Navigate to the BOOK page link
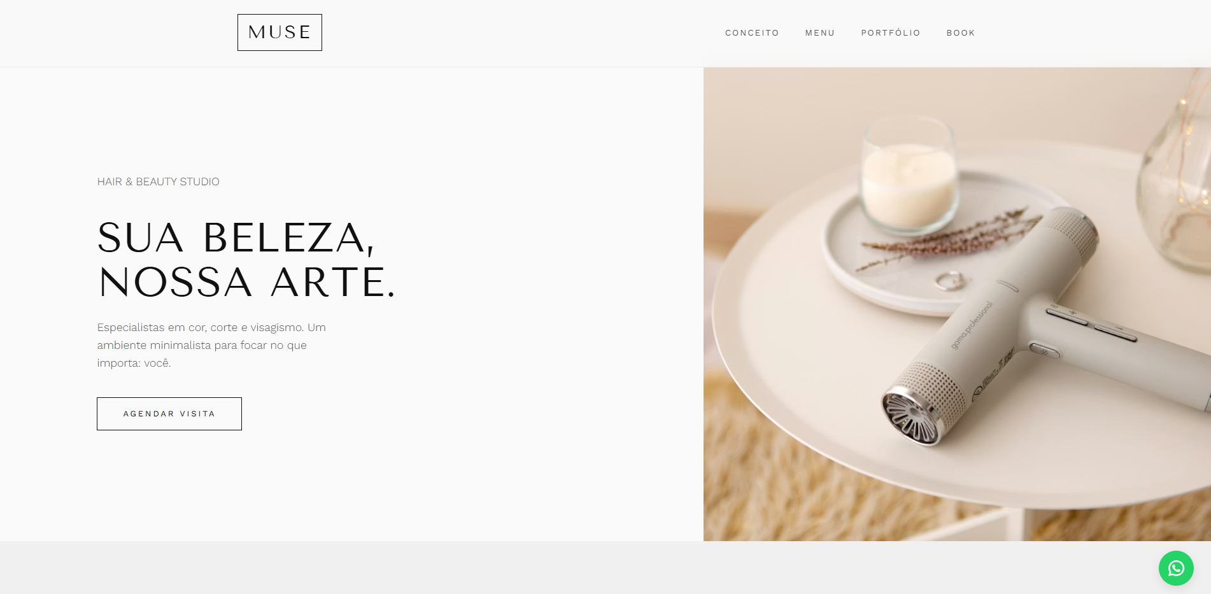 (961, 33)
